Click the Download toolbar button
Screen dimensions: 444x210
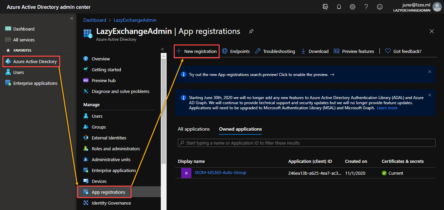(314, 51)
